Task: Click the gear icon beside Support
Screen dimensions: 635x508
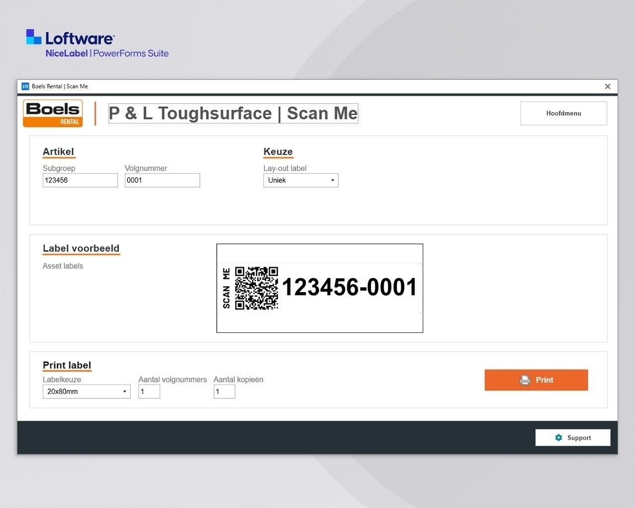Action: (559, 438)
